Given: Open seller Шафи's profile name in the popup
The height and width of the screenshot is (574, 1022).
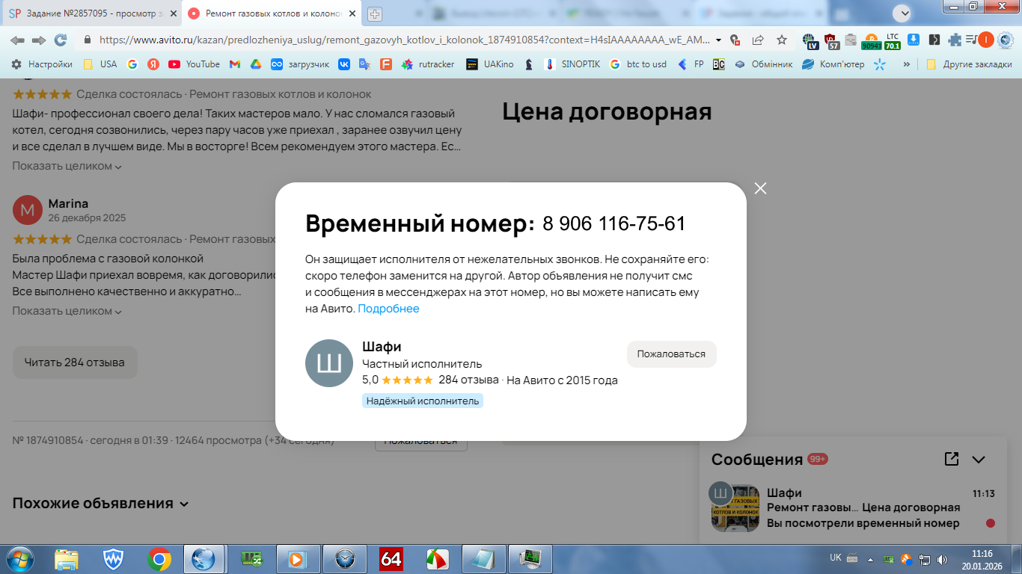Looking at the screenshot, I should click(382, 347).
